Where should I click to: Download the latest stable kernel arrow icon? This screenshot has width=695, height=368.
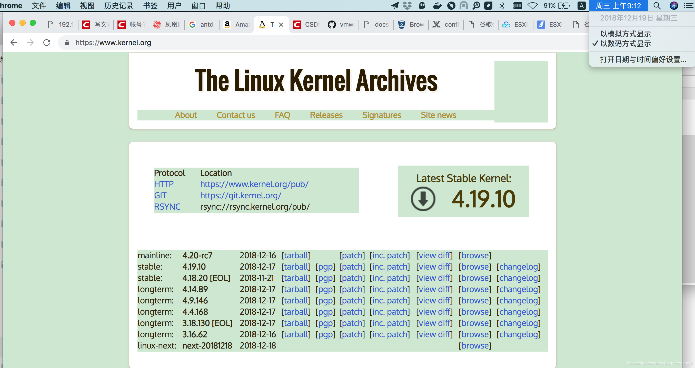[x=423, y=199]
